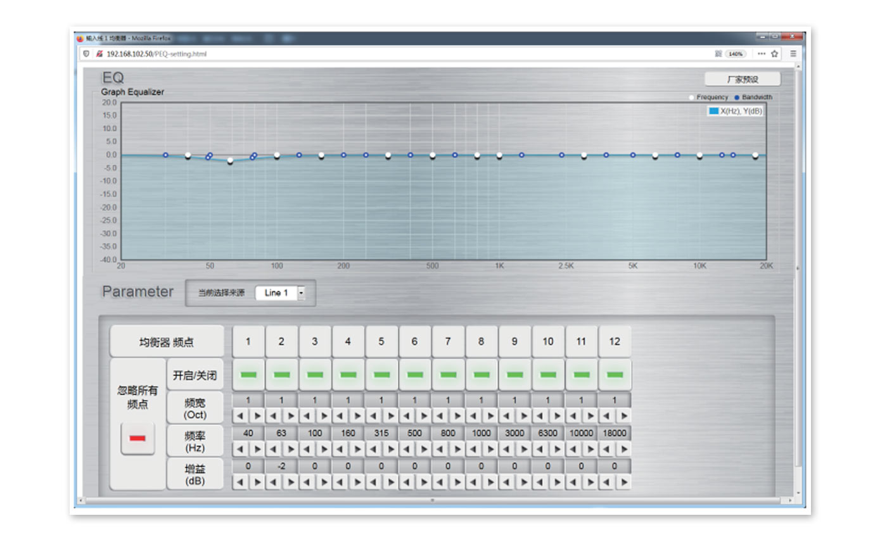887x549 pixels.
Task: Increase band 2 gain with right arrow
Action: click(290, 483)
